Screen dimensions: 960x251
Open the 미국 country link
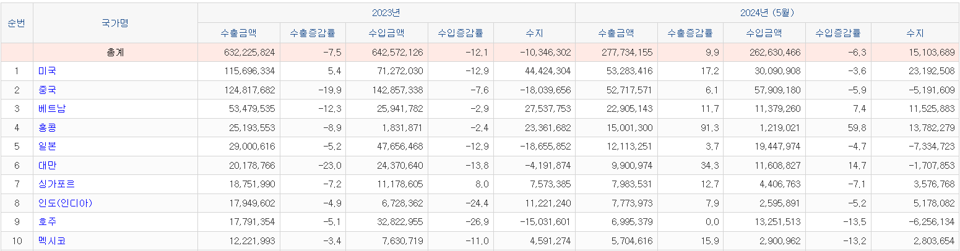pos(47,71)
